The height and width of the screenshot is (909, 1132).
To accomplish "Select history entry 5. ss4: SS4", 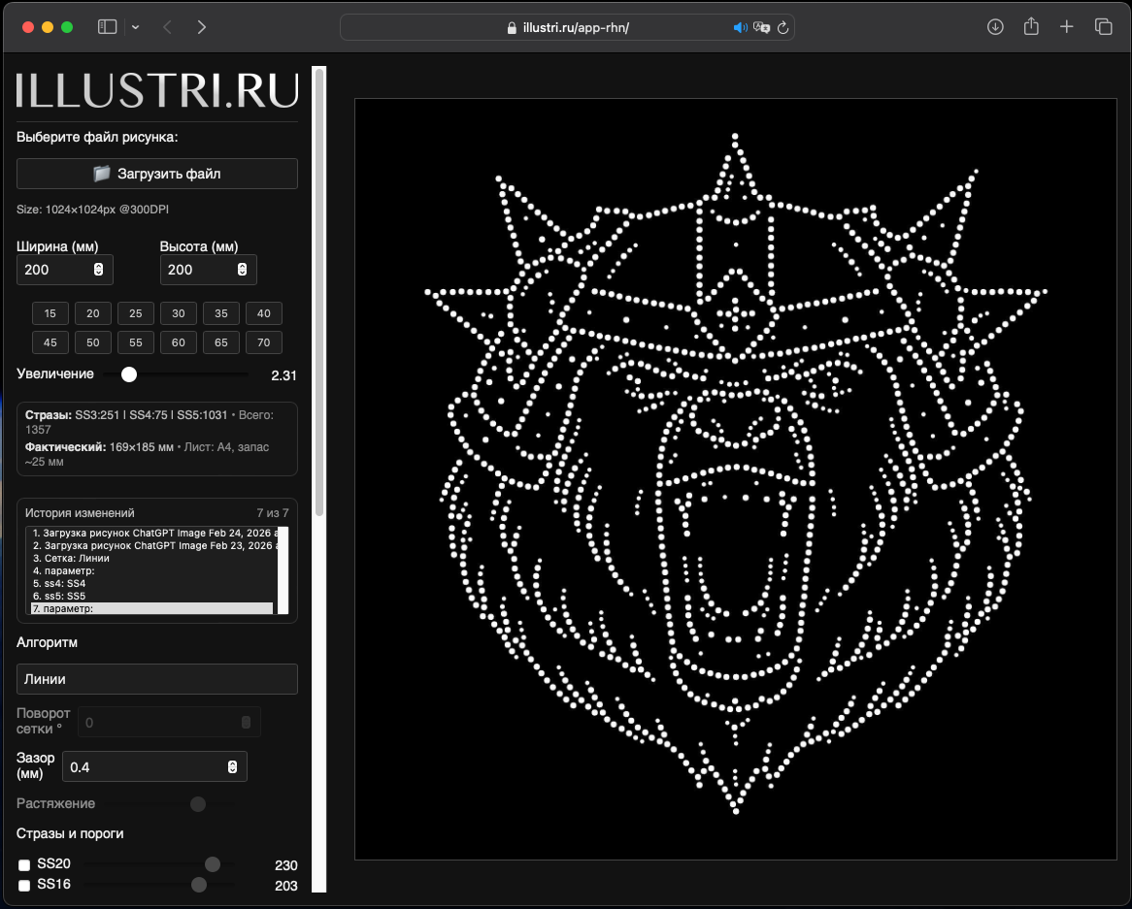I will (x=60, y=583).
